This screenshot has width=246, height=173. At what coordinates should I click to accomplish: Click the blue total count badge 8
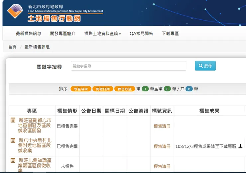coord(189,89)
